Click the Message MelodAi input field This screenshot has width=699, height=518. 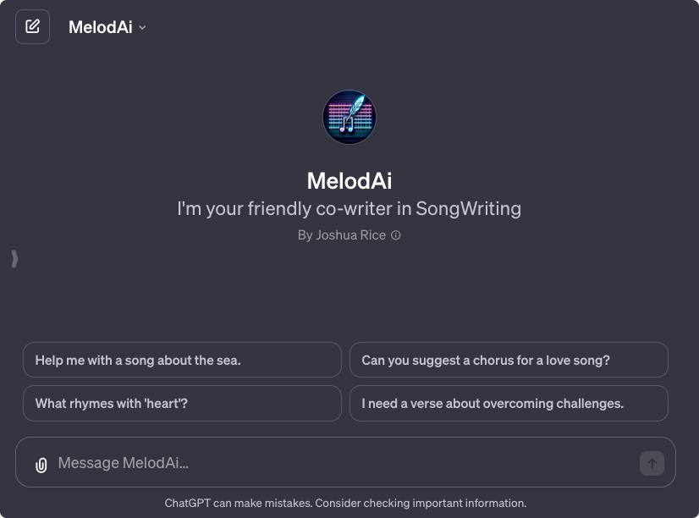point(338,462)
